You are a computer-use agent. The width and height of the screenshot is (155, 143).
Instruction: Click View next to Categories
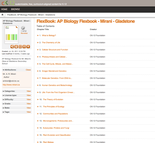point(29,91)
